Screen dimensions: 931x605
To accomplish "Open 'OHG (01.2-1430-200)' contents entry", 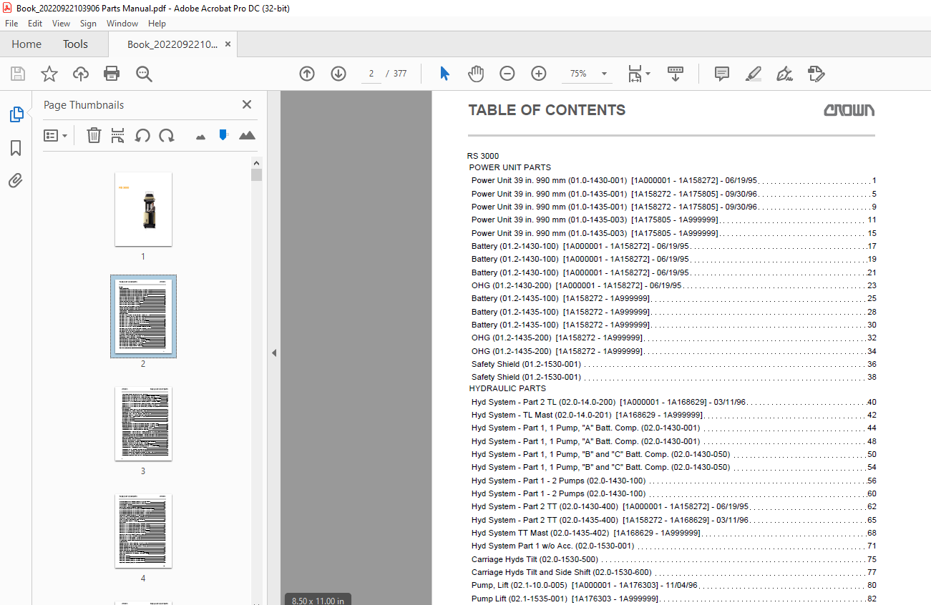I will point(673,285).
